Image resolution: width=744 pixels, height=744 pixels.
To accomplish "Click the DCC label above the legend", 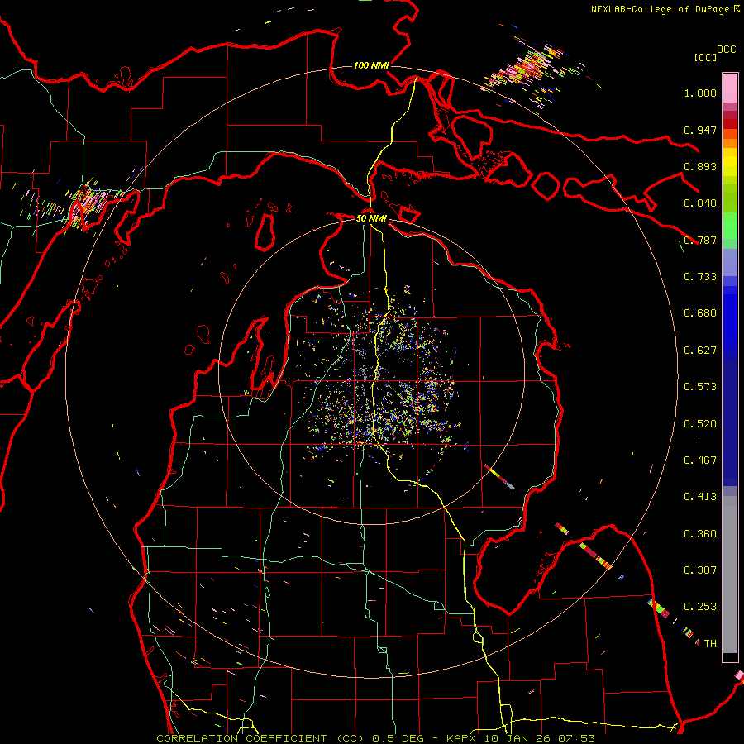I will point(727,50).
